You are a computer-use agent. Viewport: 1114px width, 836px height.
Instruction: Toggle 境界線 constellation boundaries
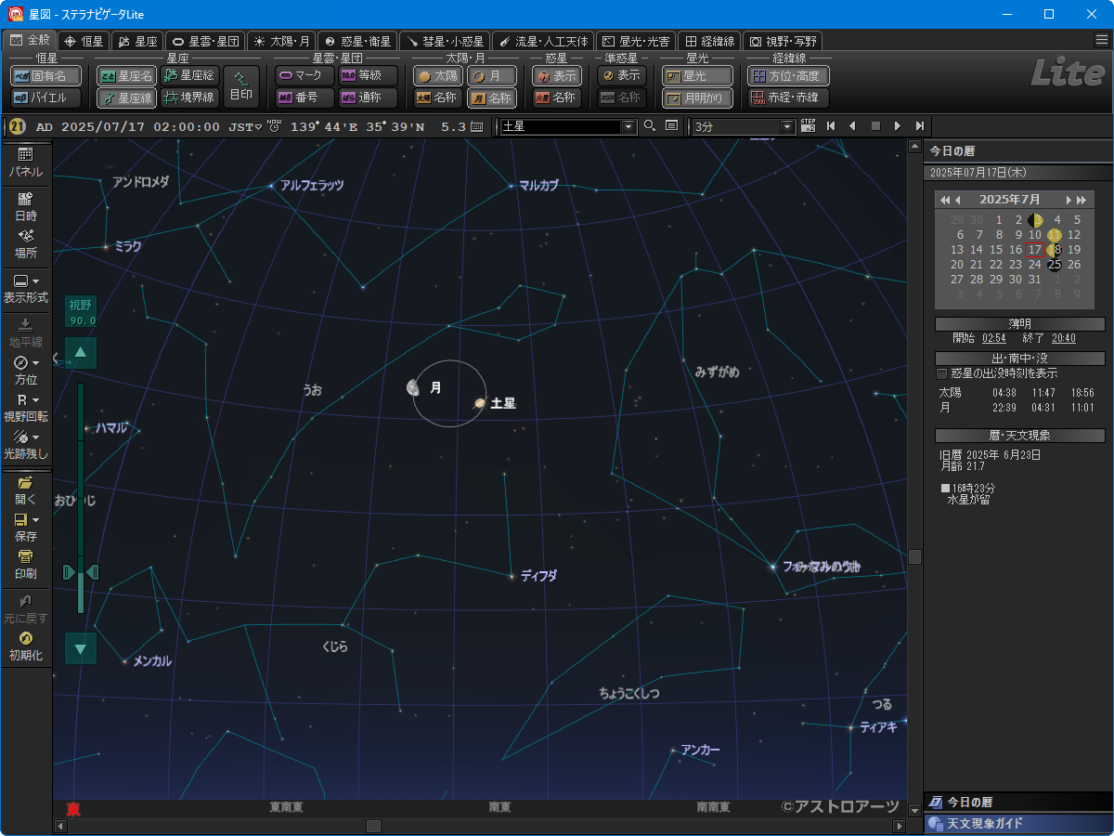click(x=189, y=98)
